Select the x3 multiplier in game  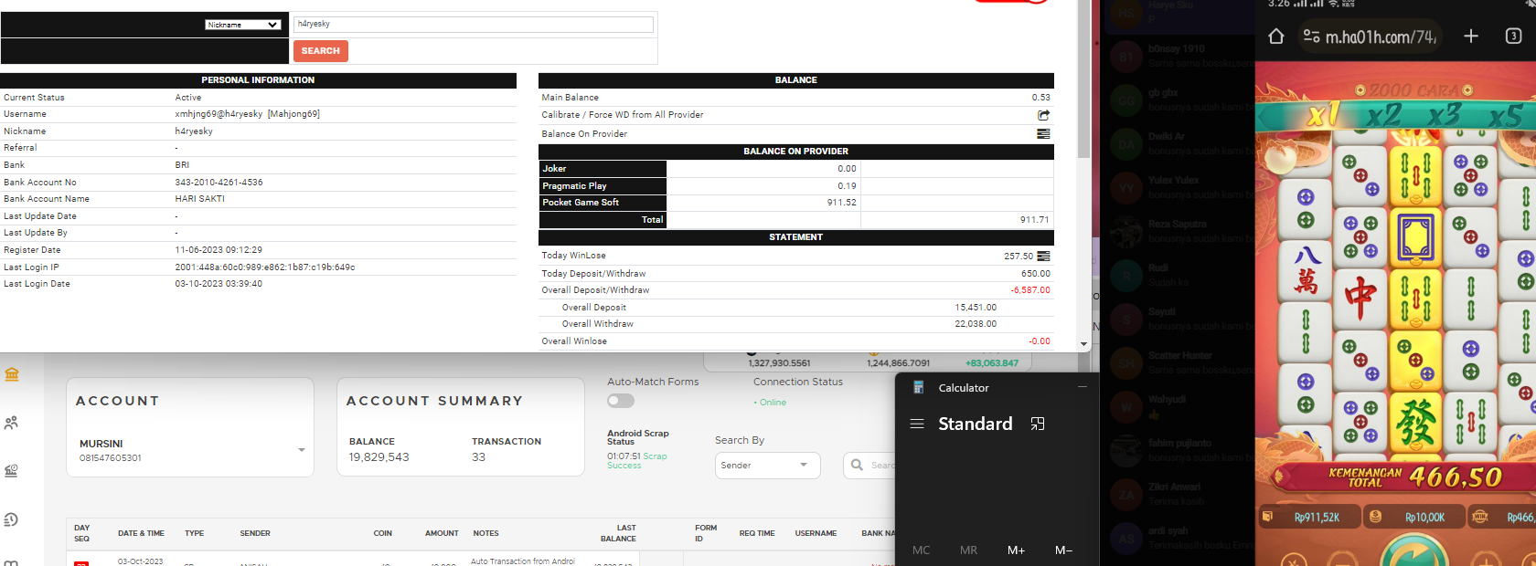1445,115
